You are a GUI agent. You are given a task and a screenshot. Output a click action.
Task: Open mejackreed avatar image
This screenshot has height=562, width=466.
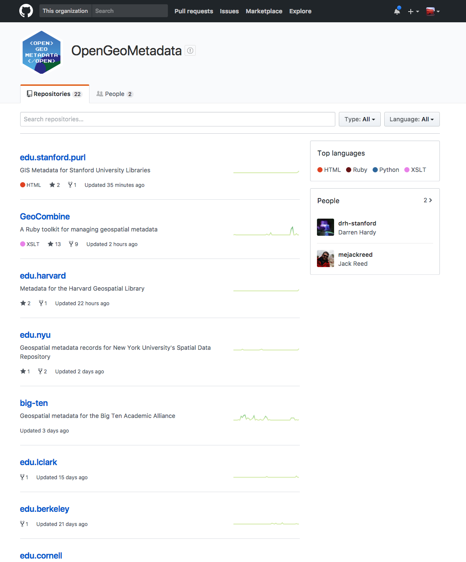[x=326, y=258]
